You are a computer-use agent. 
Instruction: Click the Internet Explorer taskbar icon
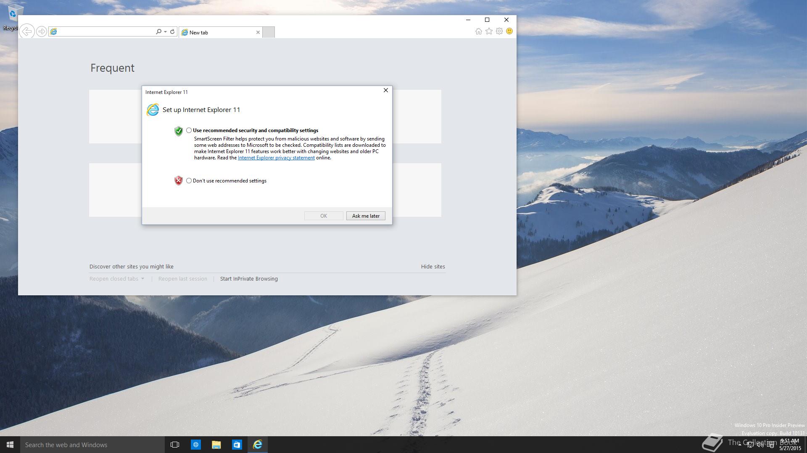point(257,445)
